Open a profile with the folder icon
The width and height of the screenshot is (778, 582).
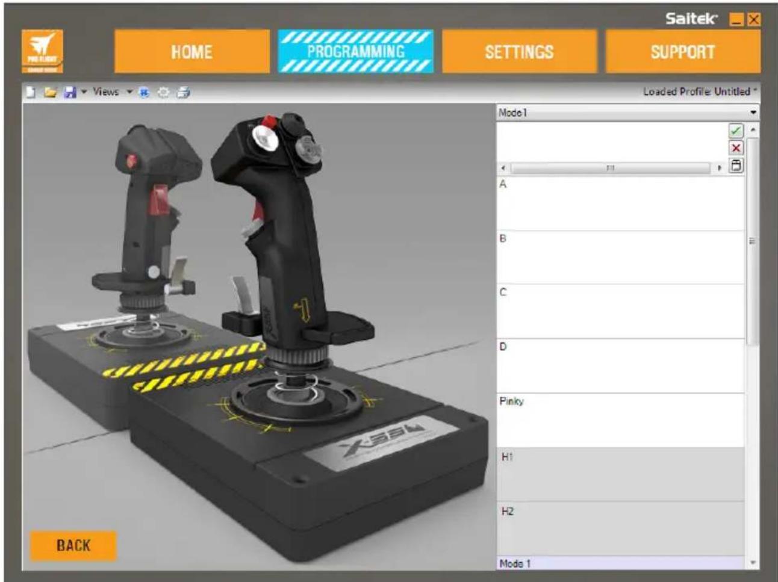click(x=51, y=92)
